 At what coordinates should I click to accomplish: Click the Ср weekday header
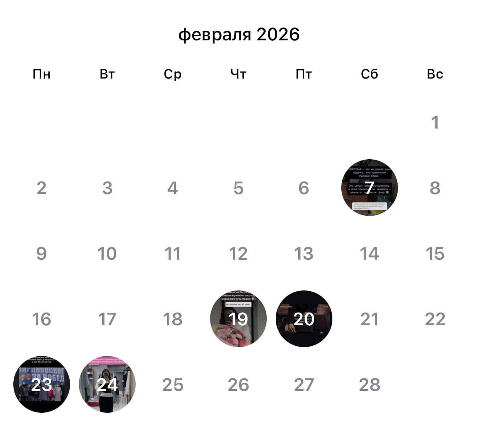[x=173, y=74]
